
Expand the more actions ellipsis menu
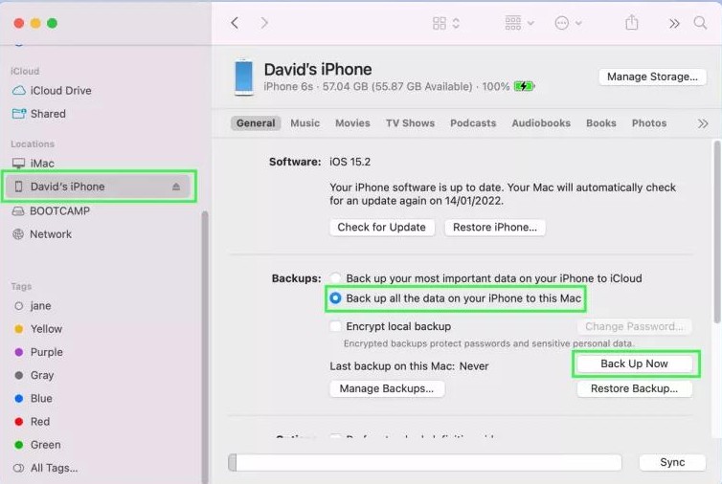click(568, 23)
